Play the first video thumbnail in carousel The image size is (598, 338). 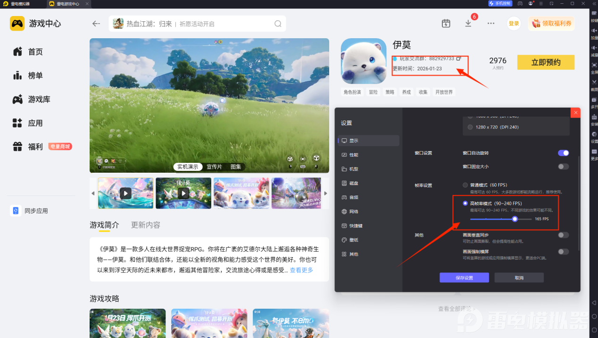point(125,193)
